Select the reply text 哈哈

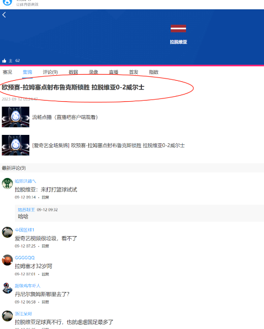(x=23, y=216)
